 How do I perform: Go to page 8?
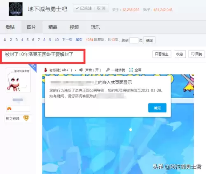44,40
